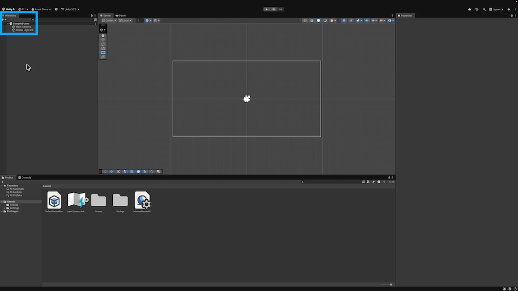Select the Inspector tab
Viewport: 518px width, 291px height.
click(405, 16)
